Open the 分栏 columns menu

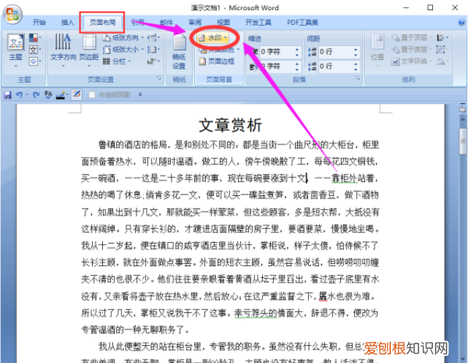point(117,61)
